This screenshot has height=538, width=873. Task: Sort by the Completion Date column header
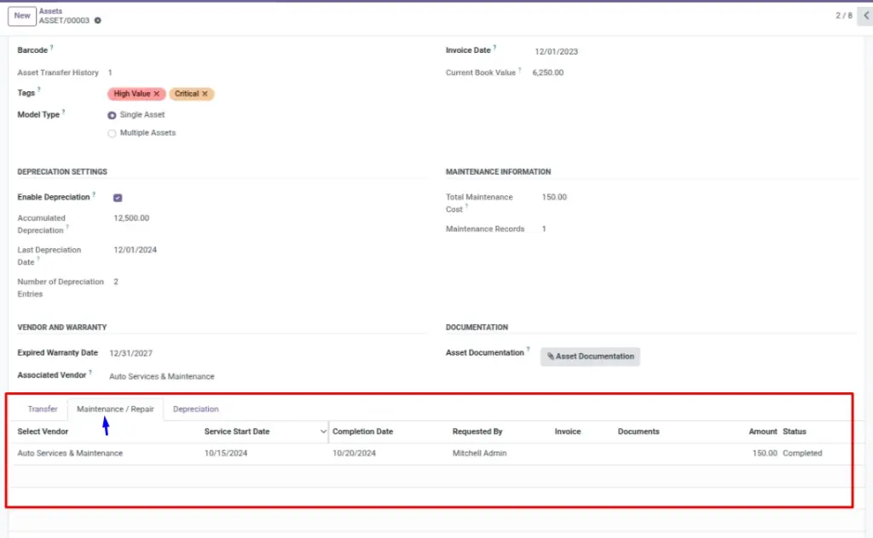coord(362,431)
